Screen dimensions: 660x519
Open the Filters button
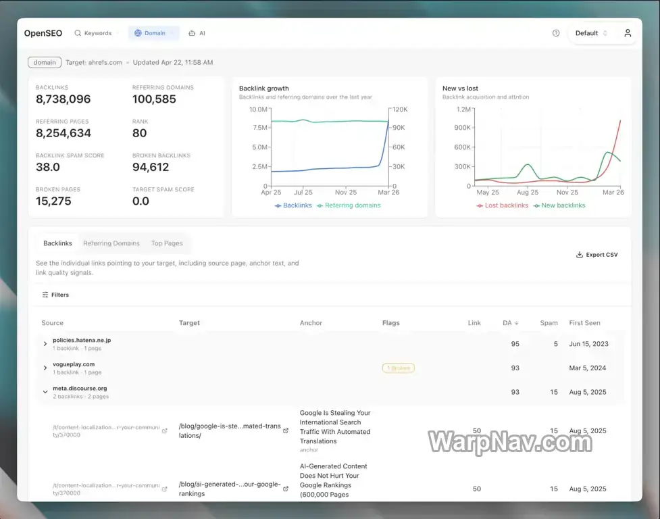pos(55,295)
